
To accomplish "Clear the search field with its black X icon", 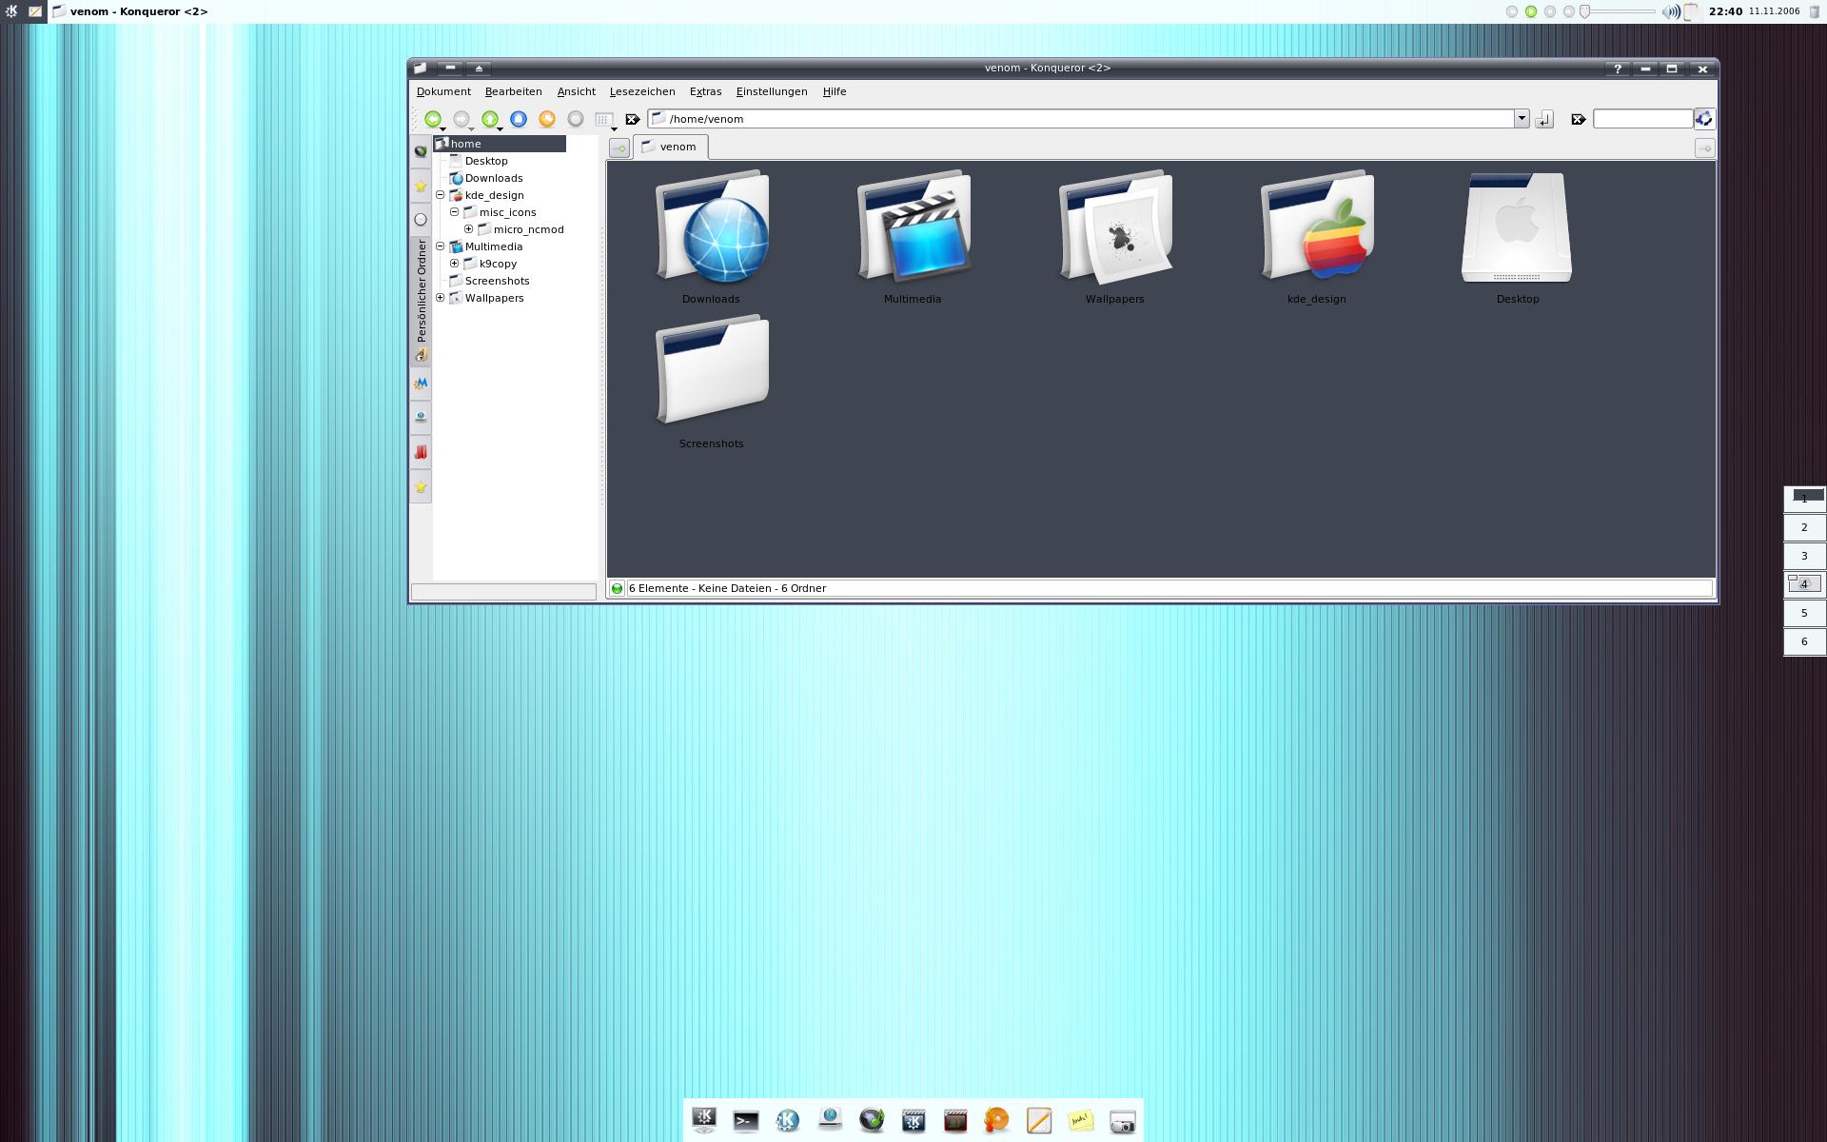I will tap(1578, 119).
